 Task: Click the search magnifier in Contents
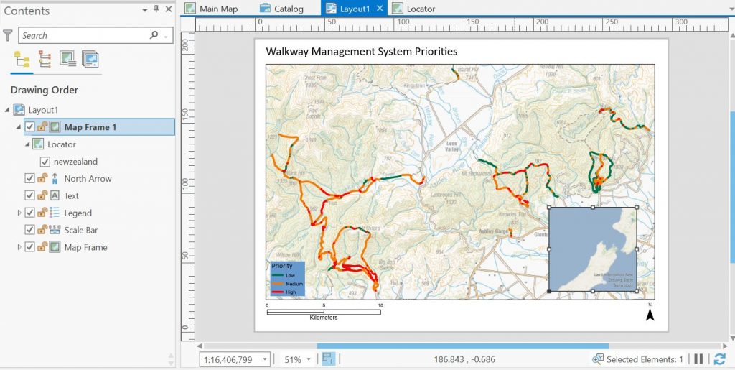[154, 35]
